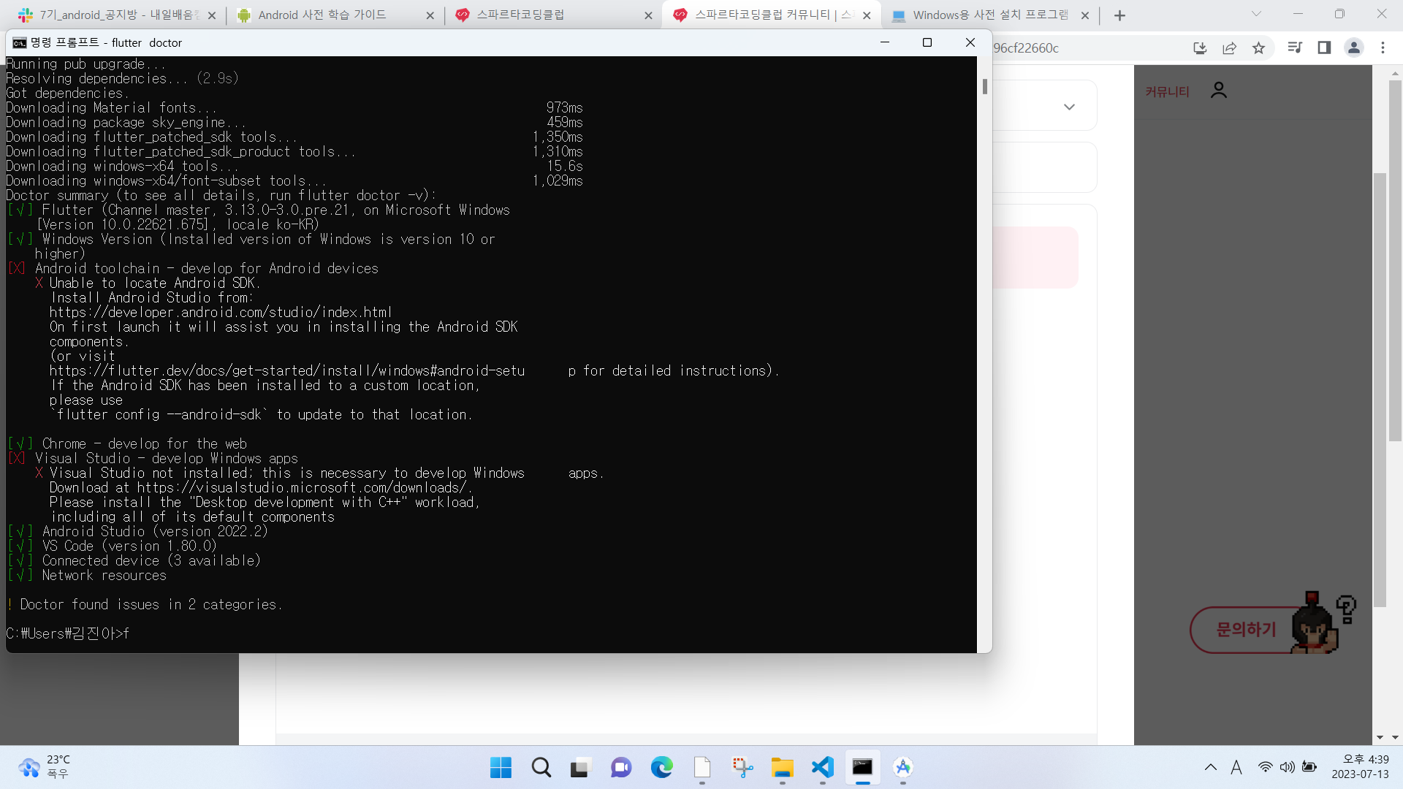
Task: Close the Windows용 사전 설치 프로그램 tab
Action: pos(1085,15)
